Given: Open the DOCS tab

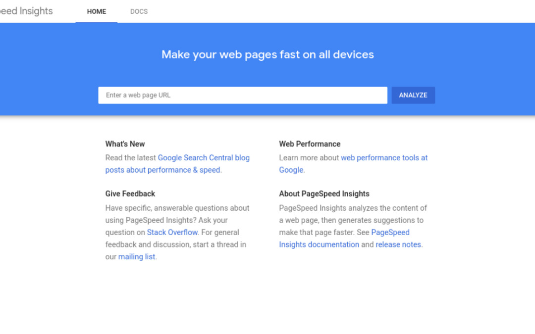Looking at the screenshot, I should pyautogui.click(x=139, y=11).
